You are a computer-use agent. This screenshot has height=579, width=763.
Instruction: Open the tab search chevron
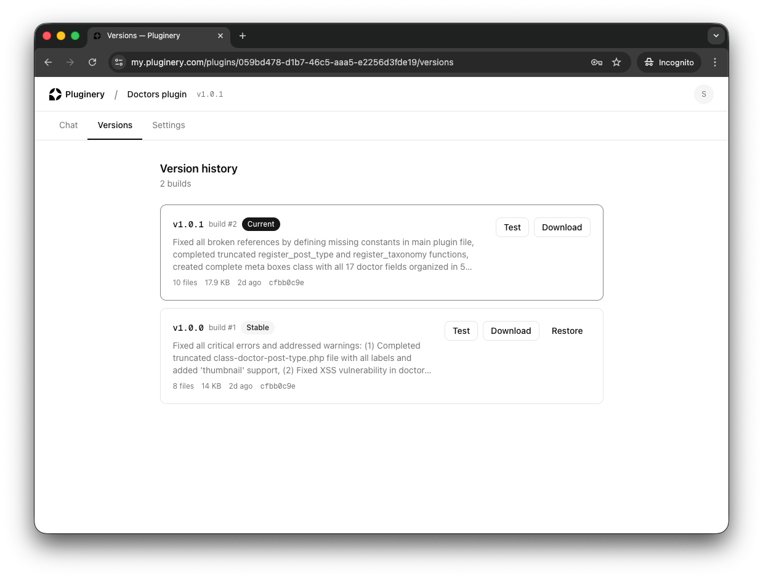(716, 36)
